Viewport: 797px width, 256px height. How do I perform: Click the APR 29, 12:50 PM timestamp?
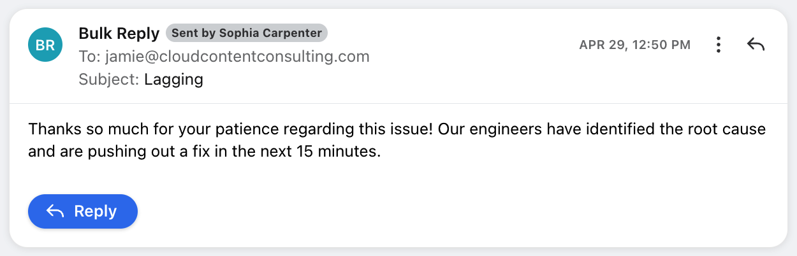pyautogui.click(x=634, y=45)
